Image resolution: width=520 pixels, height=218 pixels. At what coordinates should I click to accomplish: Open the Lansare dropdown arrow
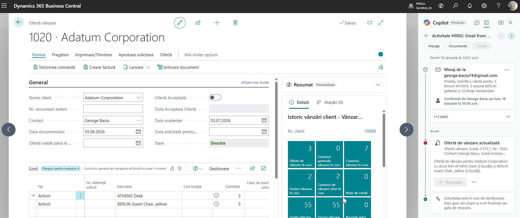coord(148,67)
